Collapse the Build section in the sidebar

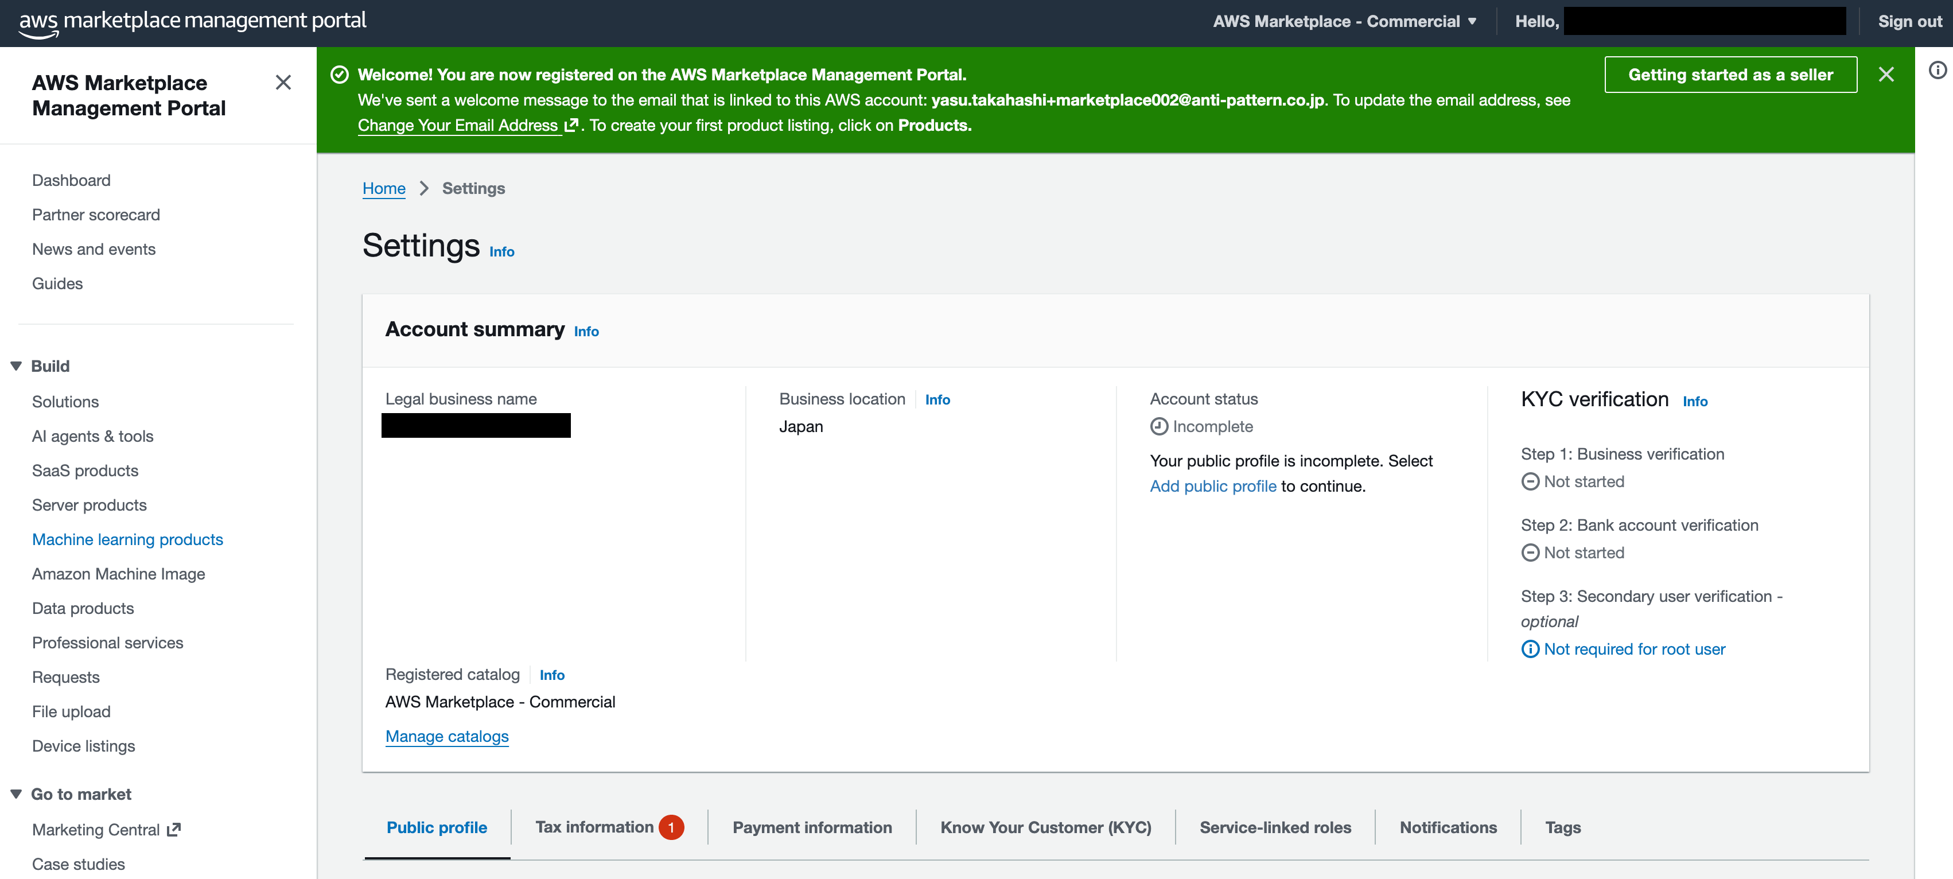[x=16, y=366]
